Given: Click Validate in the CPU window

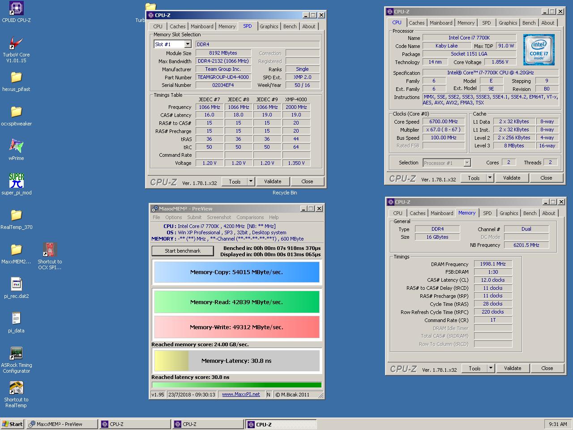Looking at the screenshot, I should [x=512, y=178].
